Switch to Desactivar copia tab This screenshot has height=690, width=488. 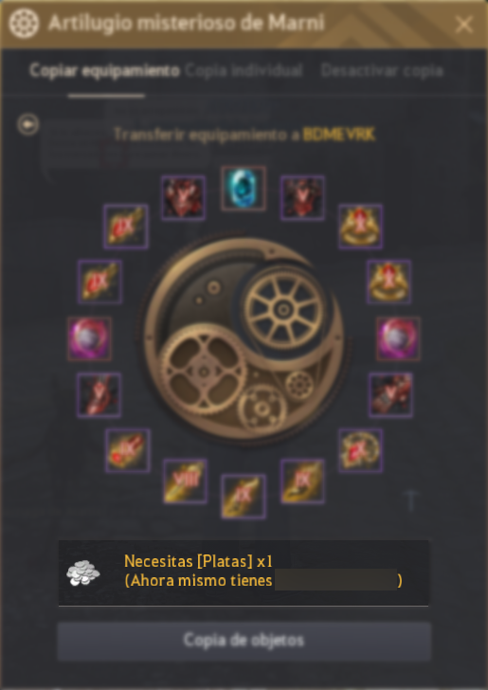click(x=382, y=70)
